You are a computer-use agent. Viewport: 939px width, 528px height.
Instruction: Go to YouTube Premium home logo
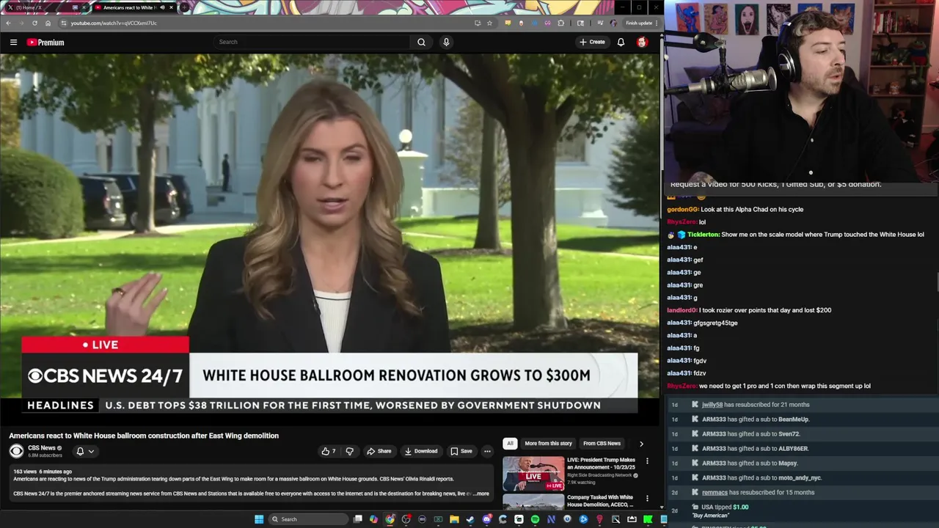click(x=45, y=42)
